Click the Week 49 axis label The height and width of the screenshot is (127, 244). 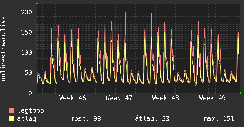click(212, 98)
